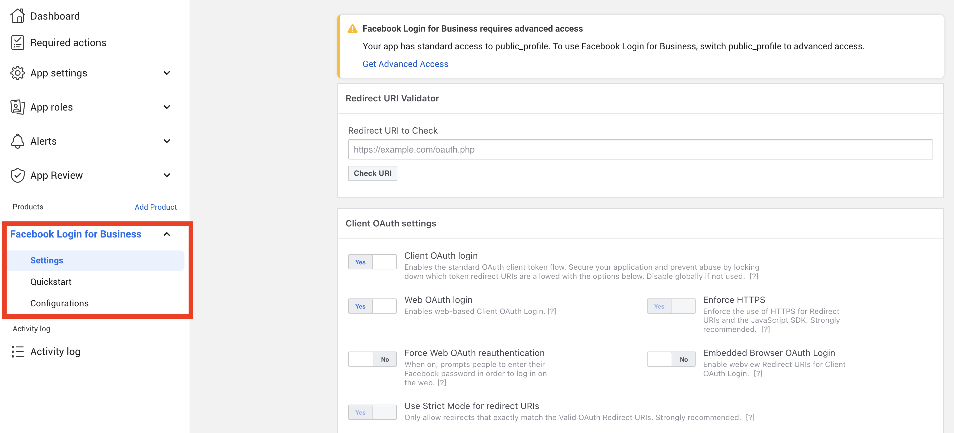Open the Configurations submenu item
954x433 pixels.
(x=59, y=304)
